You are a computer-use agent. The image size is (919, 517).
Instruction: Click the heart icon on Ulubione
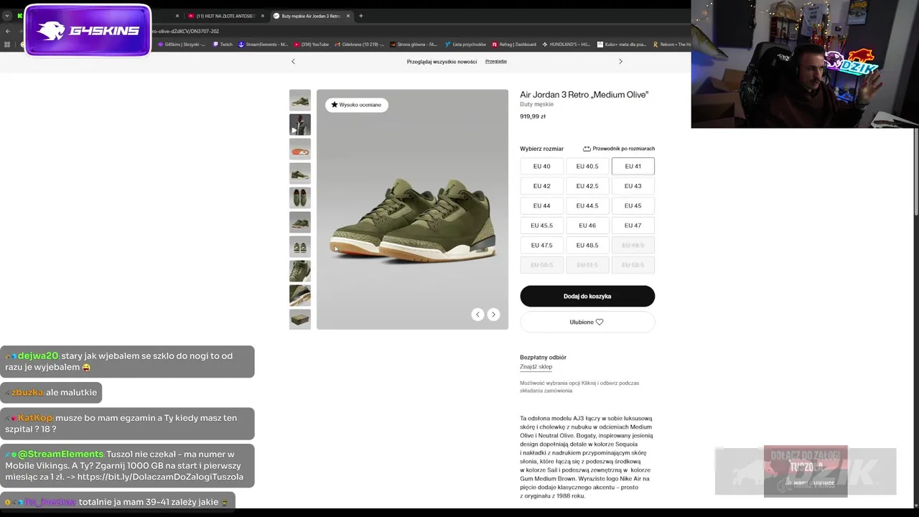[600, 322]
